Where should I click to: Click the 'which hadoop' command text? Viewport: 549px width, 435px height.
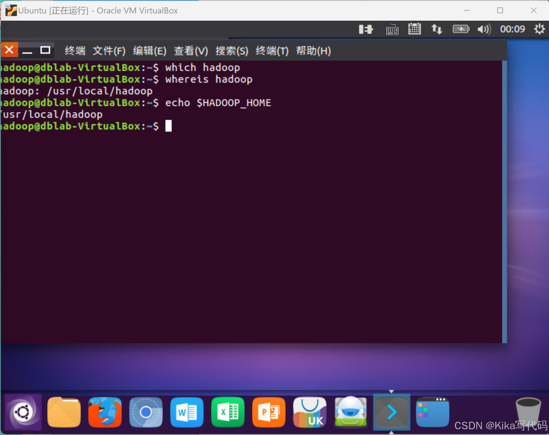coord(203,67)
